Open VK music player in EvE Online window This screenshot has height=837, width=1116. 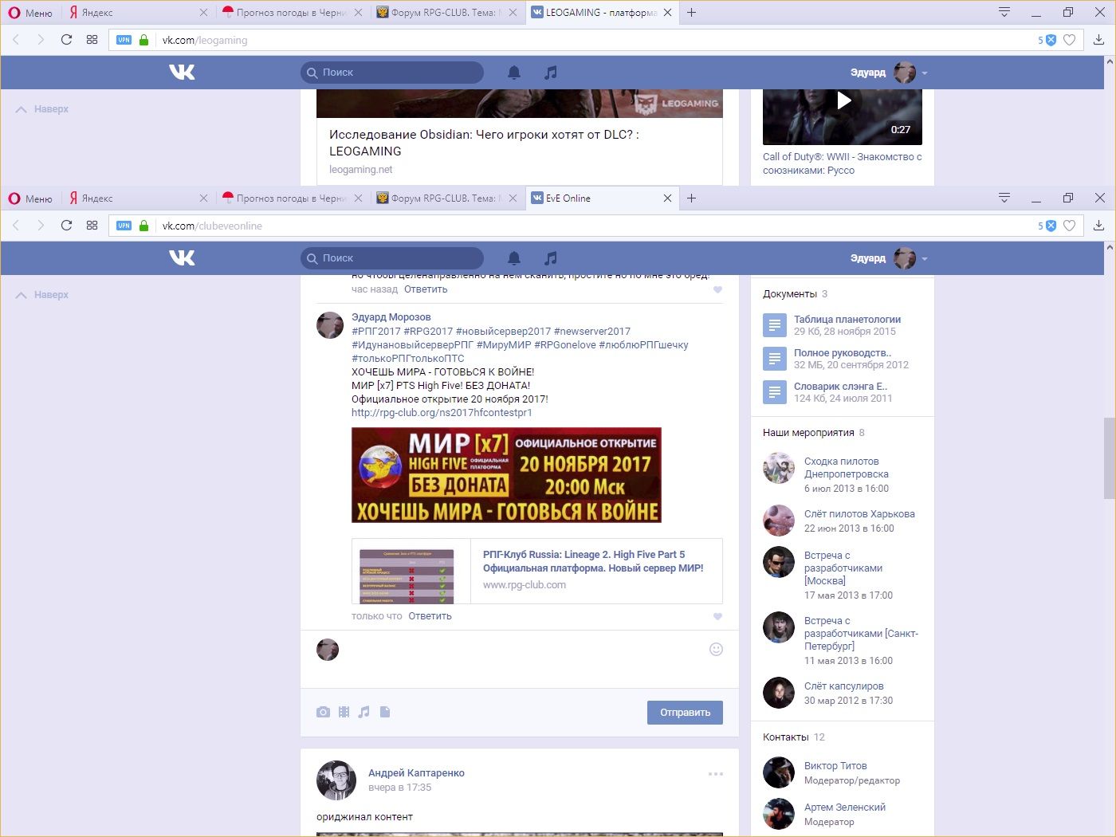tap(551, 258)
